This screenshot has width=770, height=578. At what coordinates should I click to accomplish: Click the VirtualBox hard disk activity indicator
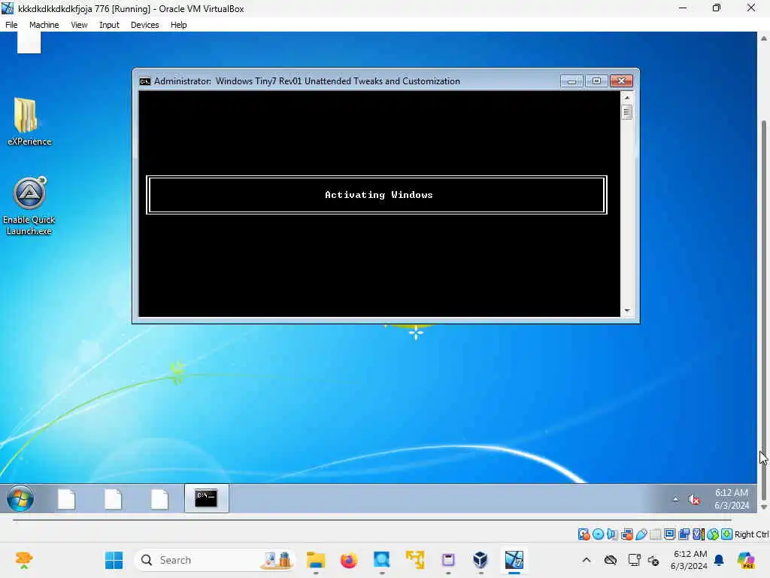(584, 534)
